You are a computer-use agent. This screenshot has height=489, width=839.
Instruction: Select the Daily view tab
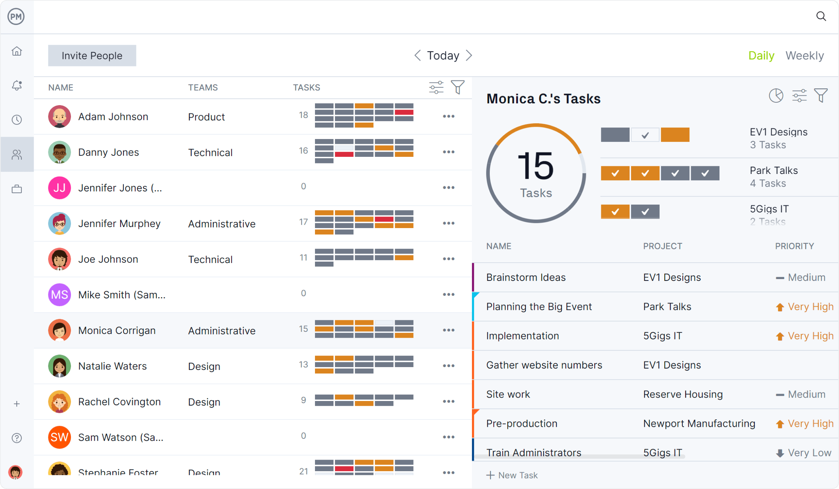[761, 56]
